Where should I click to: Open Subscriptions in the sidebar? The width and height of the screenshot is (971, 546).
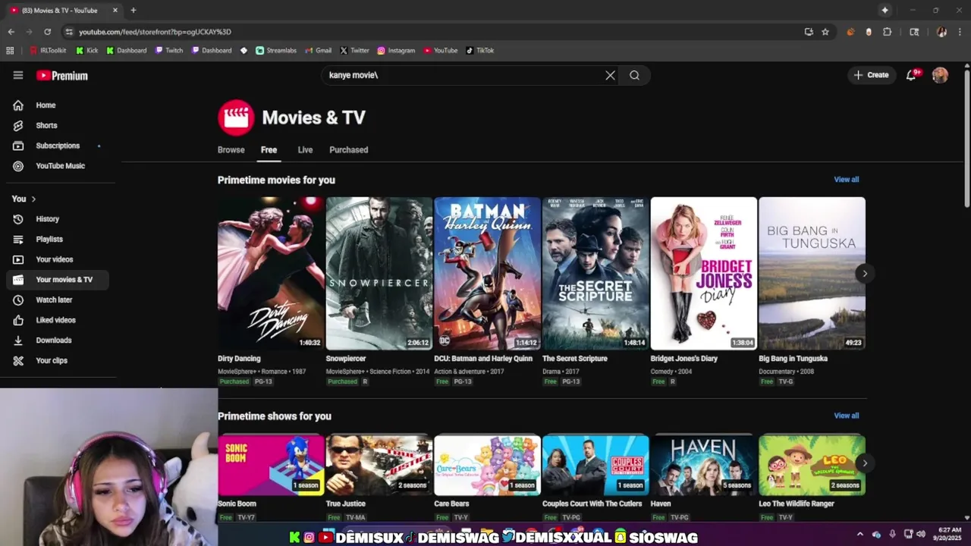coord(58,146)
